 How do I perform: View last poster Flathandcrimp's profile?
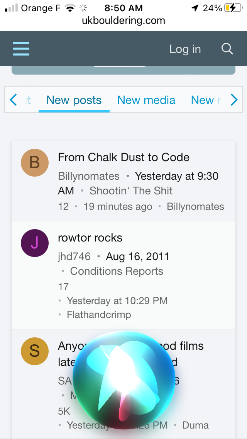coord(99,315)
